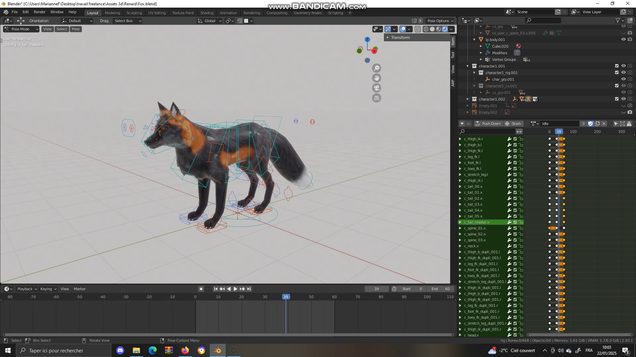Open the Pose Mode dropdown

pyautogui.click(x=21, y=29)
